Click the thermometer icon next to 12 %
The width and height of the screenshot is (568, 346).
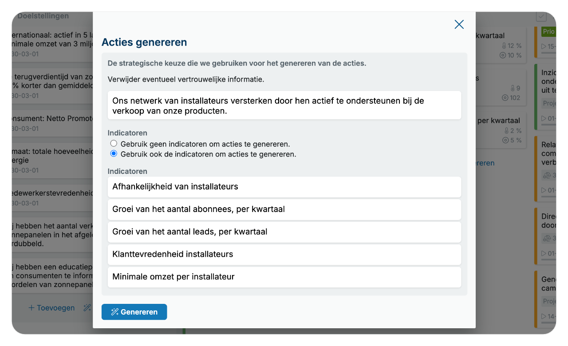504,46
